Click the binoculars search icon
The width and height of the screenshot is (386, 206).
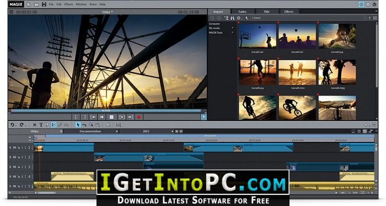(232, 18)
